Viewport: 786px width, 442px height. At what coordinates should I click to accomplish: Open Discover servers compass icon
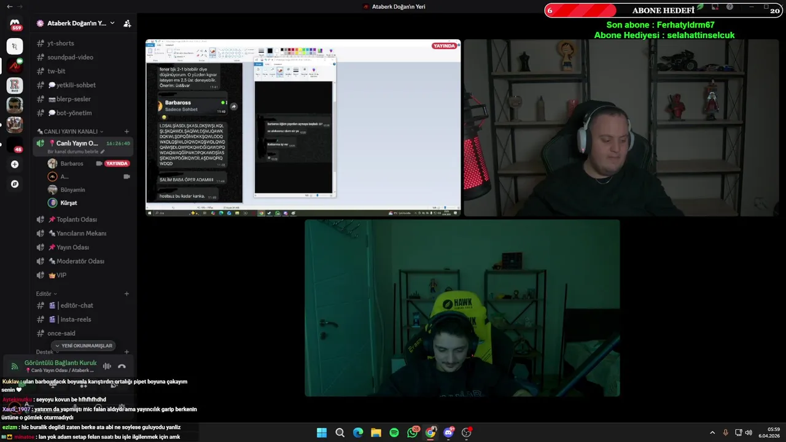pyautogui.click(x=15, y=184)
